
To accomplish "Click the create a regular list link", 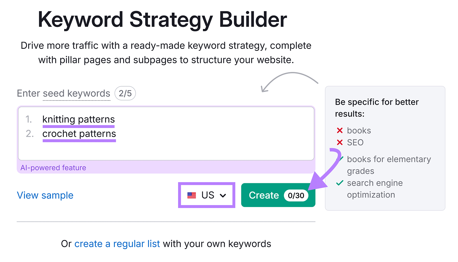I will point(117,244).
